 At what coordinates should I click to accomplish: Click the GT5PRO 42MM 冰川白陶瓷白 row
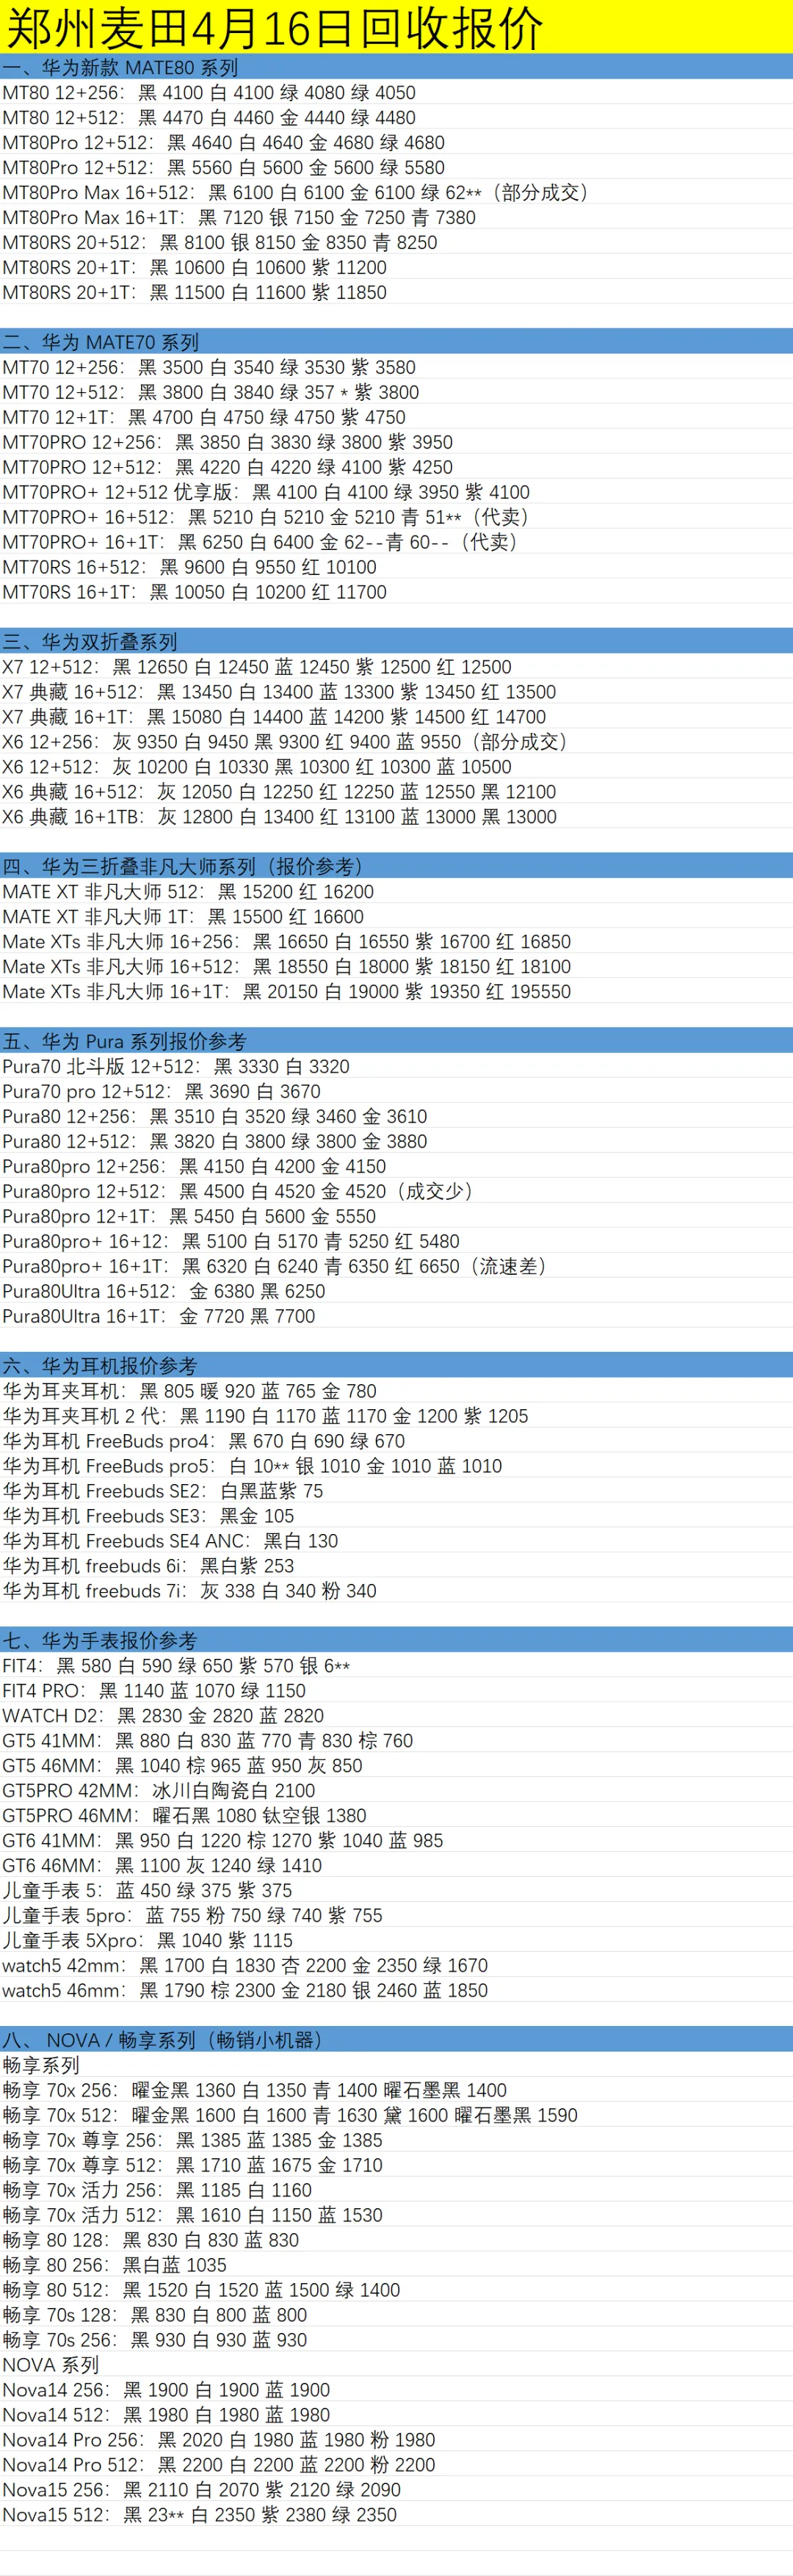pos(396,1790)
